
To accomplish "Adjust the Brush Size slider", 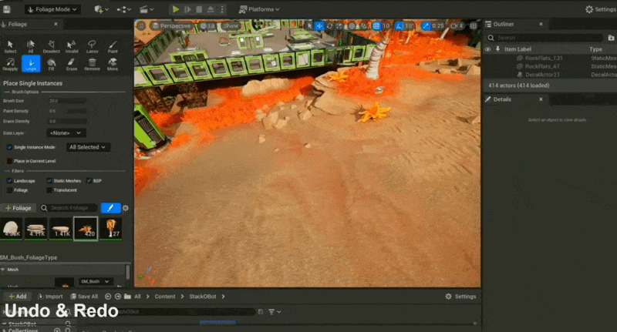I will tap(77, 101).
